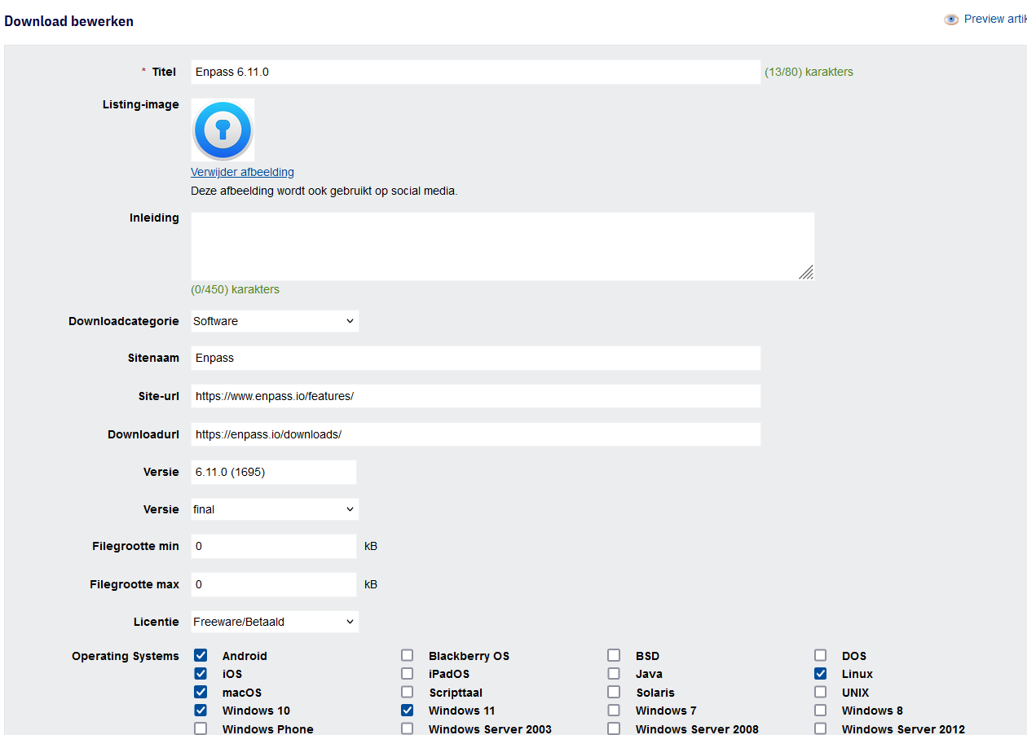Viewport: 1027px width, 735px height.
Task: Click the (0/450) karakters counter text
Action: point(235,289)
